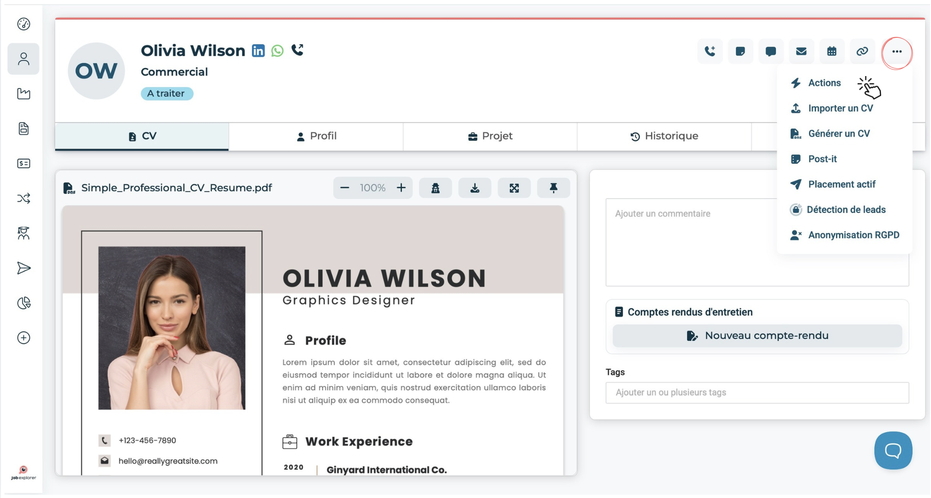Click Nouveau compte-rendu button
Image resolution: width=931 pixels, height=498 pixels.
tap(757, 336)
